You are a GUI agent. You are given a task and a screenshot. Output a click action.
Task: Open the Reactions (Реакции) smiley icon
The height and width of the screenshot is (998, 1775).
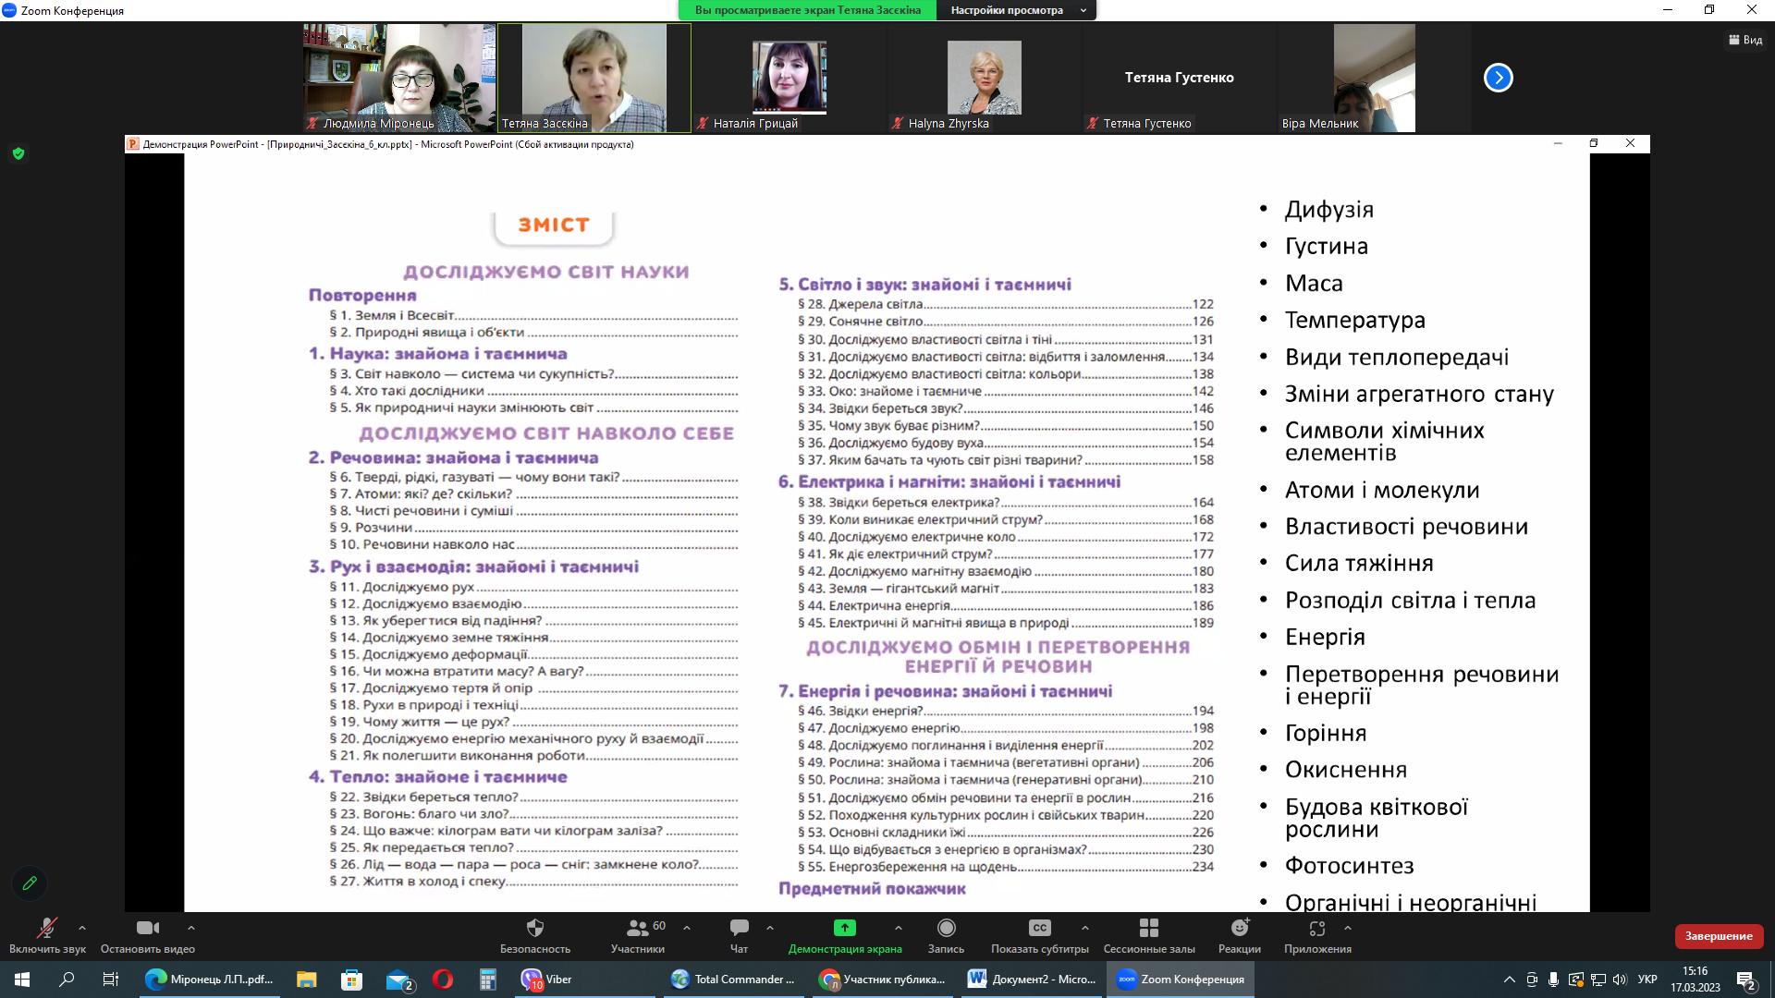[1239, 928]
